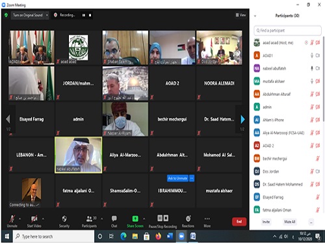
Task: Click the Participants icon in toolbar
Action: (x=89, y=219)
